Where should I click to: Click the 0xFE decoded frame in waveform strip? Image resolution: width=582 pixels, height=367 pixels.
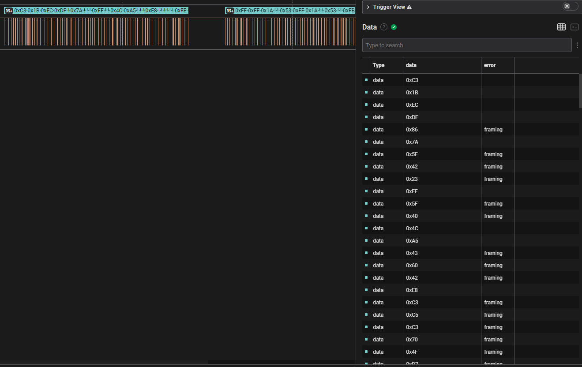181,11
